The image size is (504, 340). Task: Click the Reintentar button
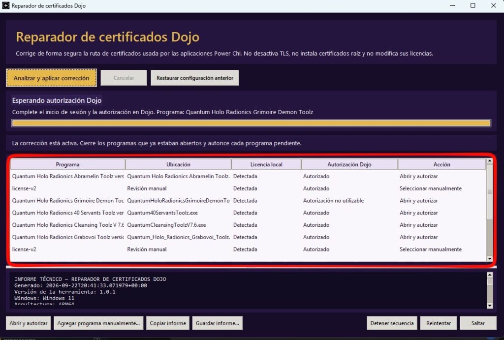point(439,323)
